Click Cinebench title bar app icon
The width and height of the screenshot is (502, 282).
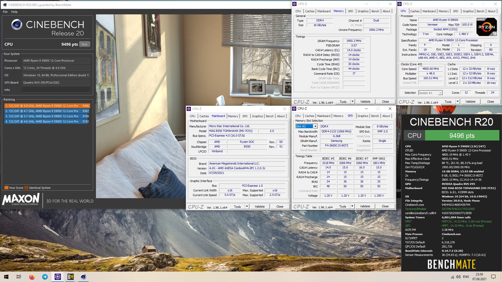[5, 5]
